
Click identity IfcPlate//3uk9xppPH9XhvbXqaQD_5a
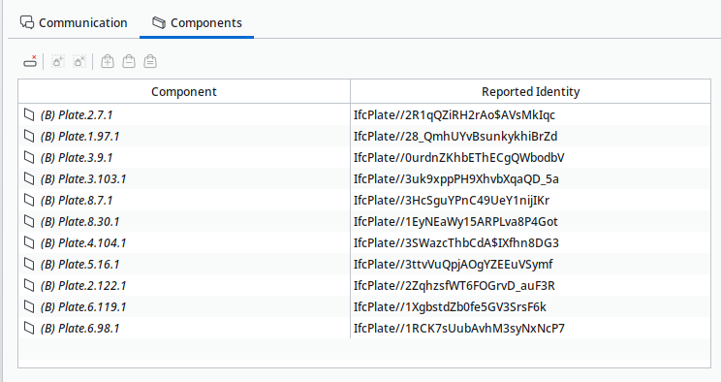456,179
